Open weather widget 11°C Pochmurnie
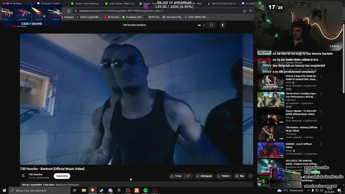This screenshot has width=345, height=194. click(290, 190)
